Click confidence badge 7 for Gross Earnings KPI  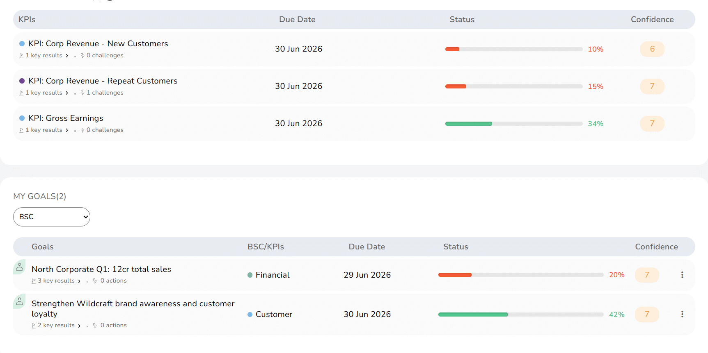[x=652, y=124]
